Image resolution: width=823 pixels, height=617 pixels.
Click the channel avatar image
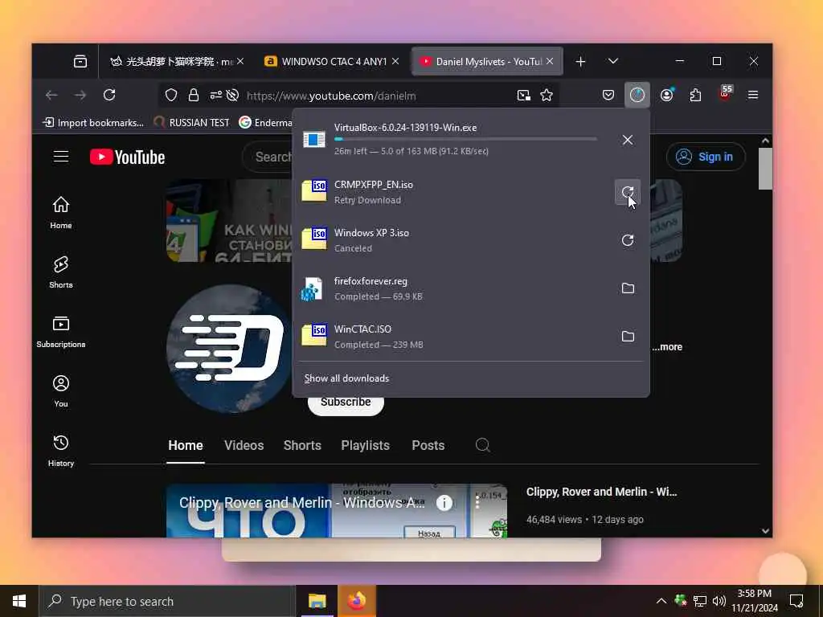(230, 349)
